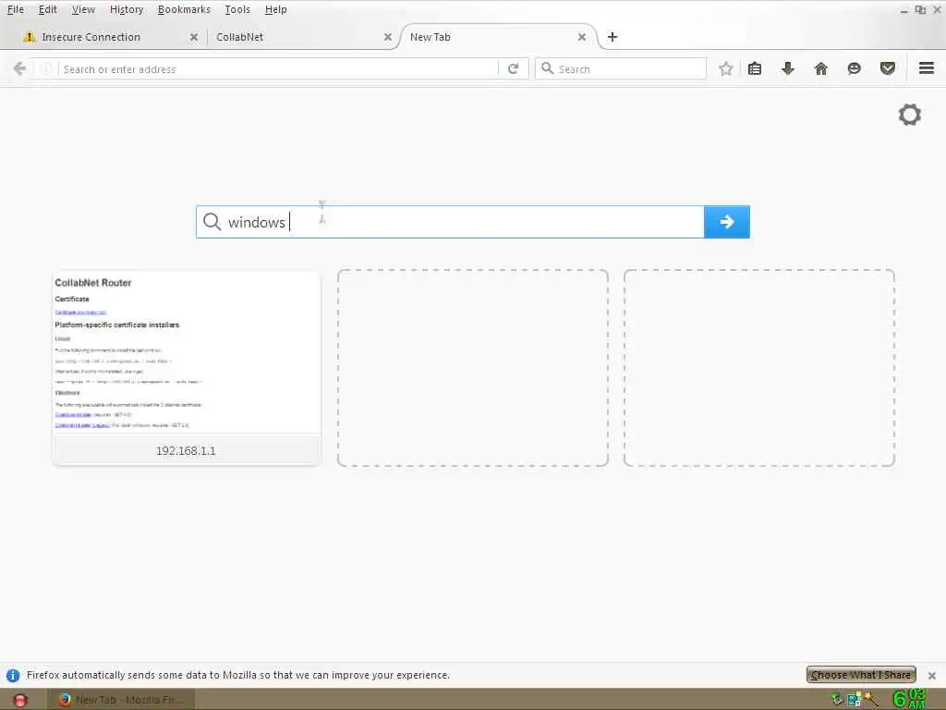
Task: Click the taskbar clock
Action: [x=909, y=699]
